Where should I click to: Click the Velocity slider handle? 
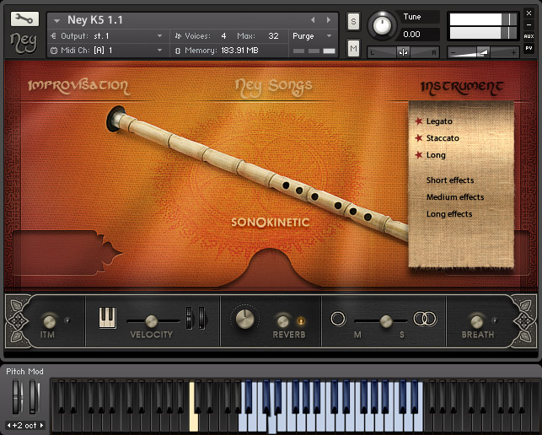[x=151, y=321]
